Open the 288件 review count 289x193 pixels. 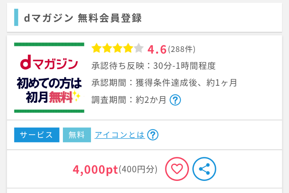coord(182,49)
